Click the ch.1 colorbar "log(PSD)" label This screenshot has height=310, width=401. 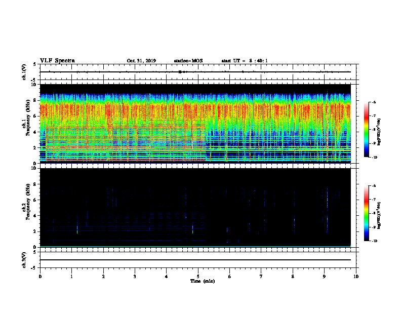click(x=379, y=132)
